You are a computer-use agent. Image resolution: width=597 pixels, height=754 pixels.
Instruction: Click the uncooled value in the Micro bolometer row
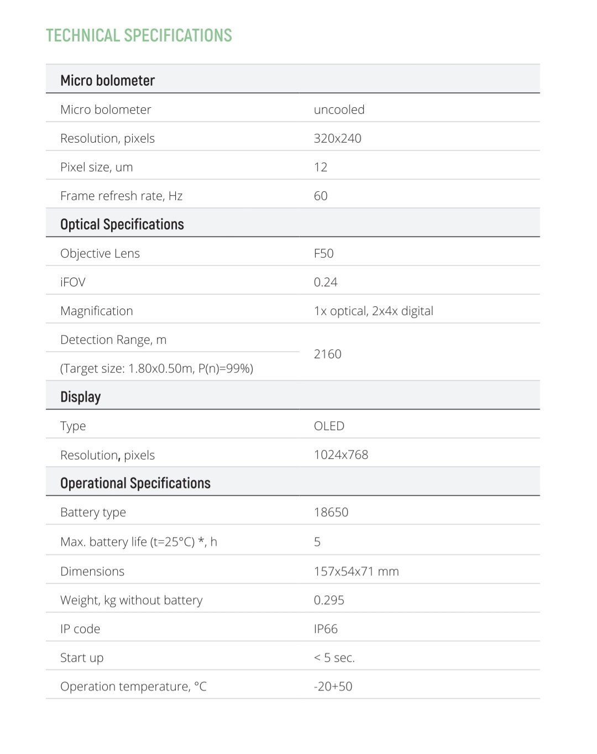click(x=339, y=109)
